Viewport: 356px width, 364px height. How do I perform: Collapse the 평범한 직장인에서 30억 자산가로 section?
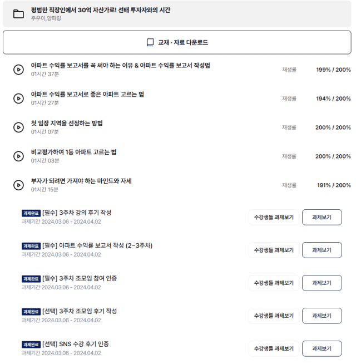coord(177,14)
